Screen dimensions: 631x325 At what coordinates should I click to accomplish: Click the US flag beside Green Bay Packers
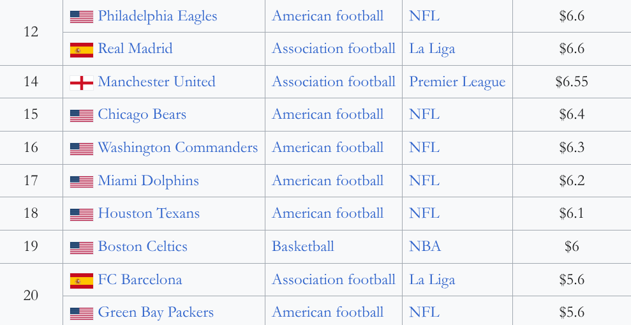82,314
